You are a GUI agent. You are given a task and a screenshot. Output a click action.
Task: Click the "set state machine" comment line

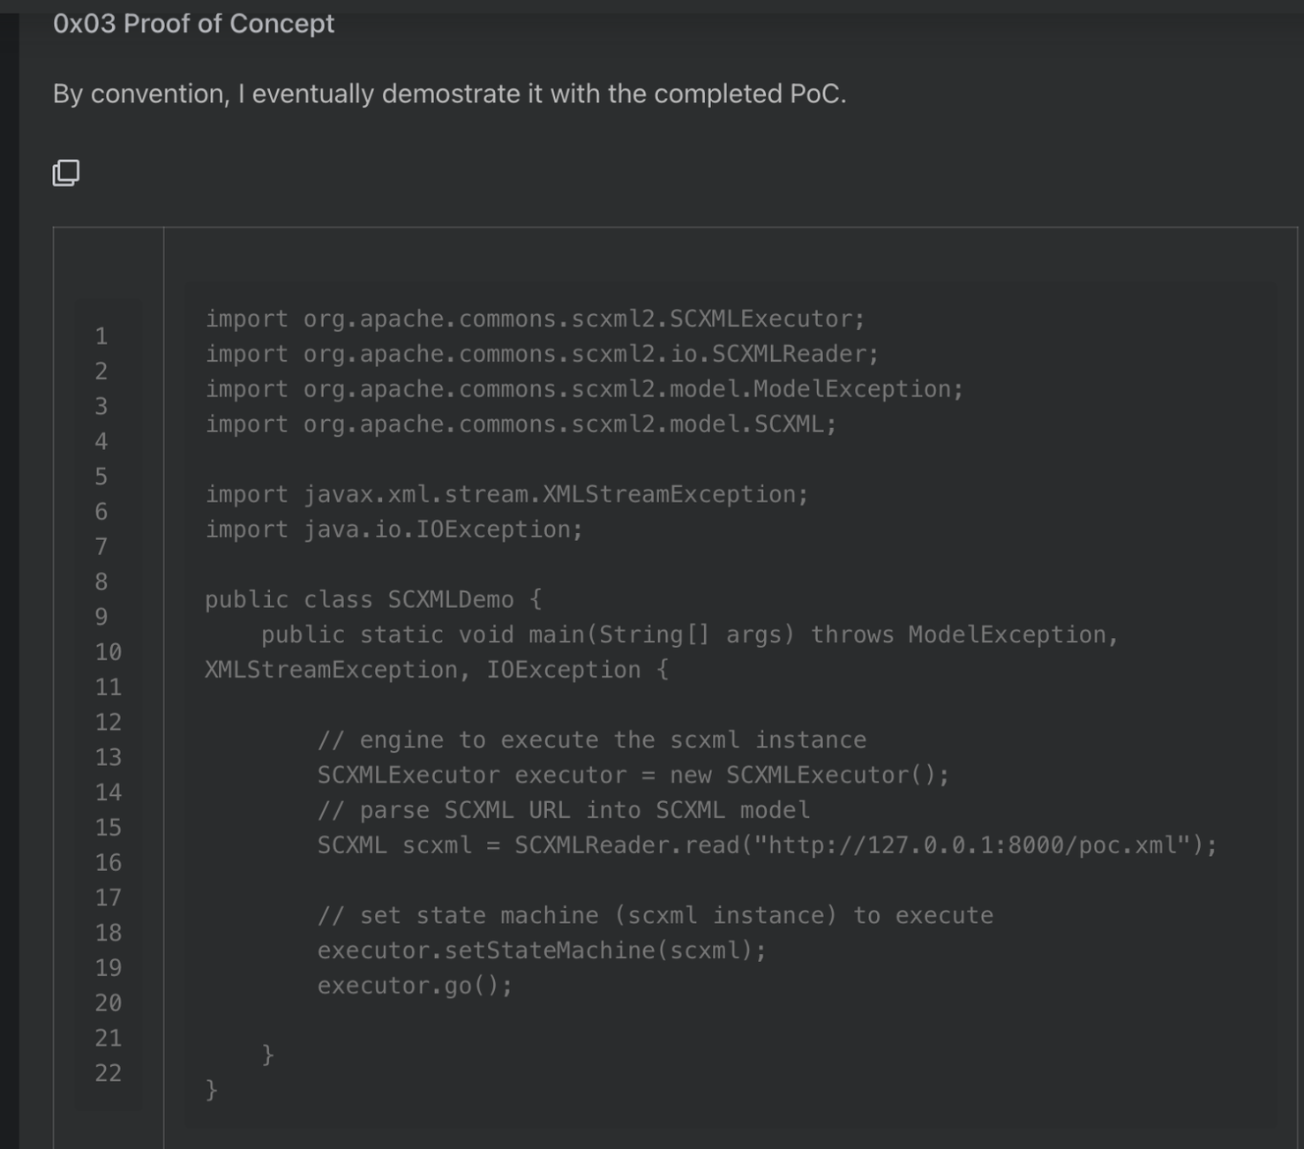point(655,915)
